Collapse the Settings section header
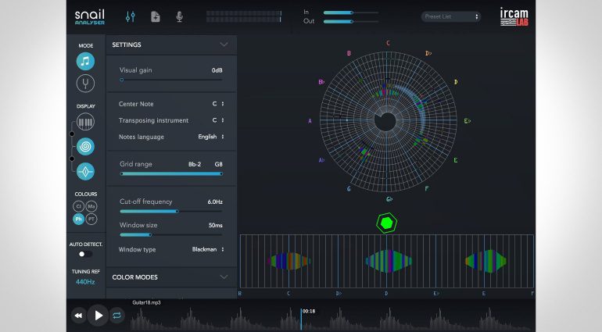Viewport: 602px width, 332px height. (x=224, y=45)
